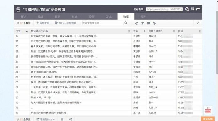Open entry 23 starting 我们一声"阿姨好"

click(62, 82)
